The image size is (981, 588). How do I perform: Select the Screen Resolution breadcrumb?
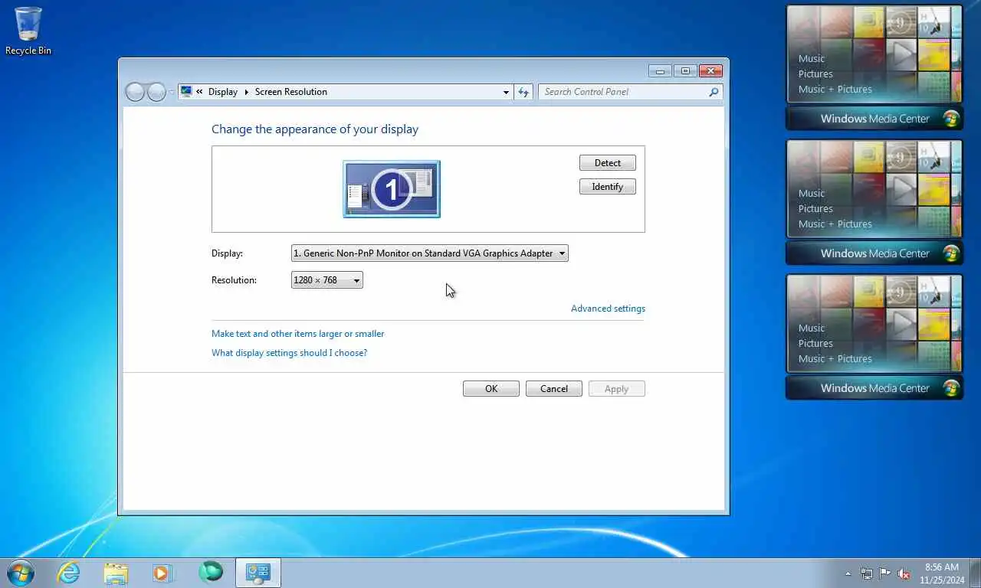tap(291, 92)
